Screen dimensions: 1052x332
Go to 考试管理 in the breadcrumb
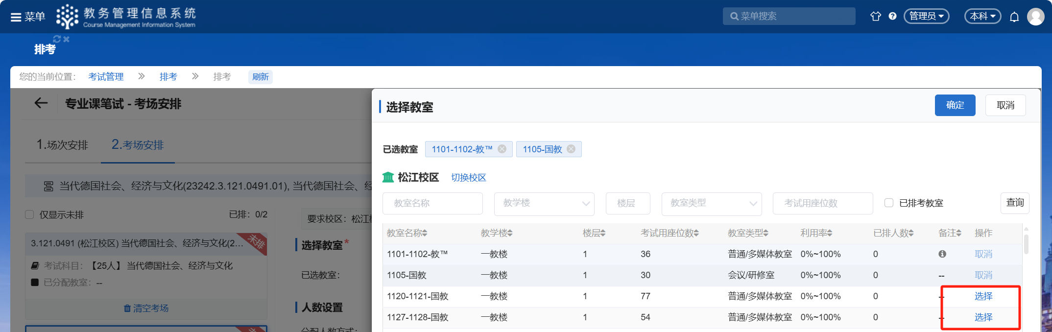[106, 77]
